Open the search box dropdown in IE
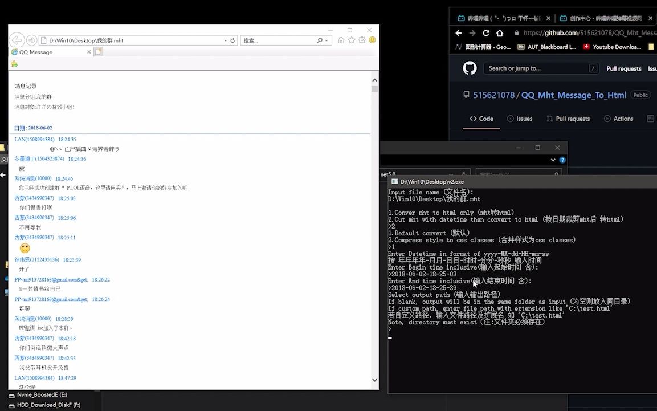The height and width of the screenshot is (411, 657). (x=325, y=40)
